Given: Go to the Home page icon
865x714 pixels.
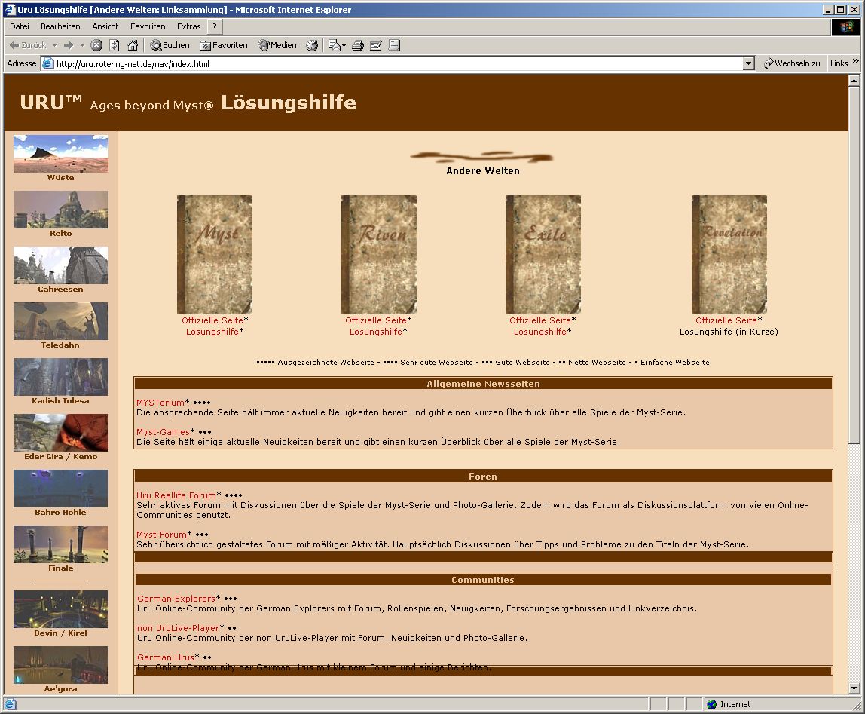Looking at the screenshot, I should (133, 45).
